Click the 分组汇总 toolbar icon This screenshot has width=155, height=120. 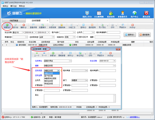coord(72,26)
